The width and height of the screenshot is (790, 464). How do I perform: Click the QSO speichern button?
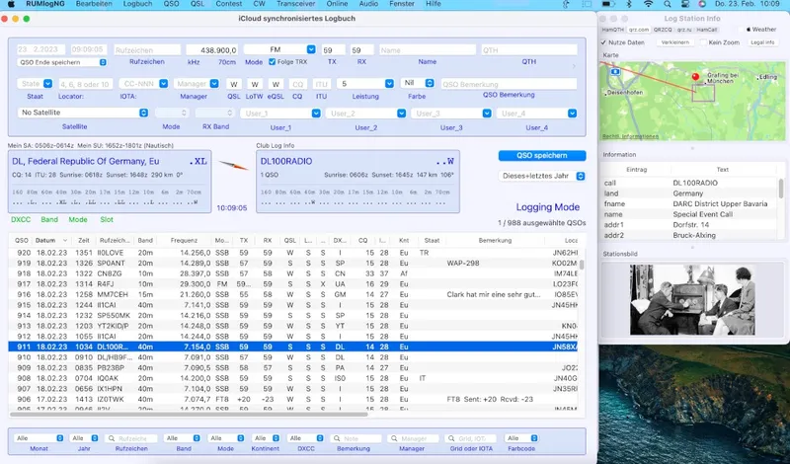coord(542,155)
